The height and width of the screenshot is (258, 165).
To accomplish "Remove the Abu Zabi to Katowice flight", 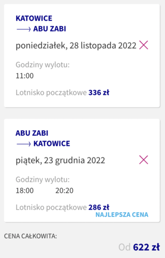I will click(x=144, y=160).
